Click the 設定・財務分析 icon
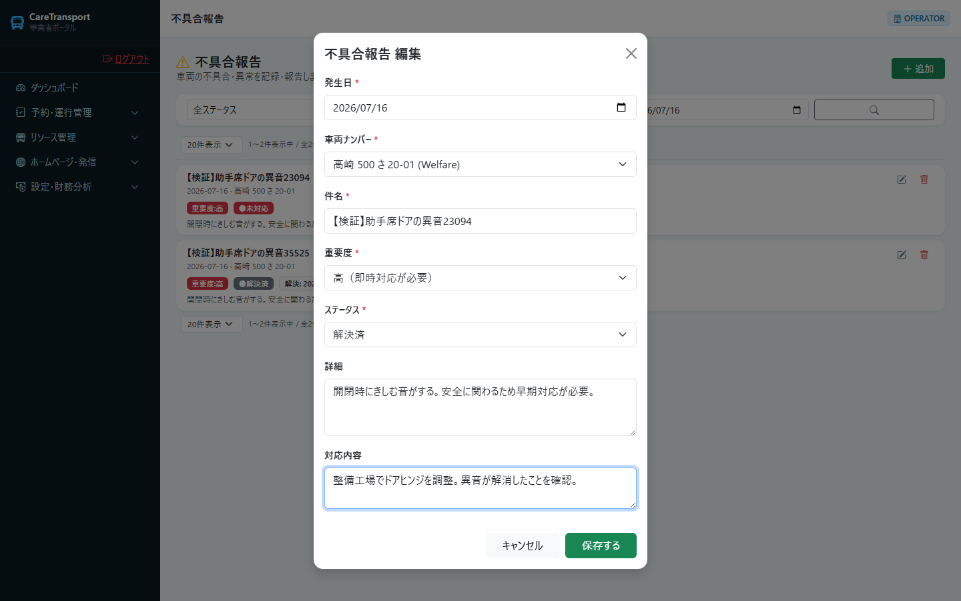This screenshot has width=961, height=601. click(21, 186)
